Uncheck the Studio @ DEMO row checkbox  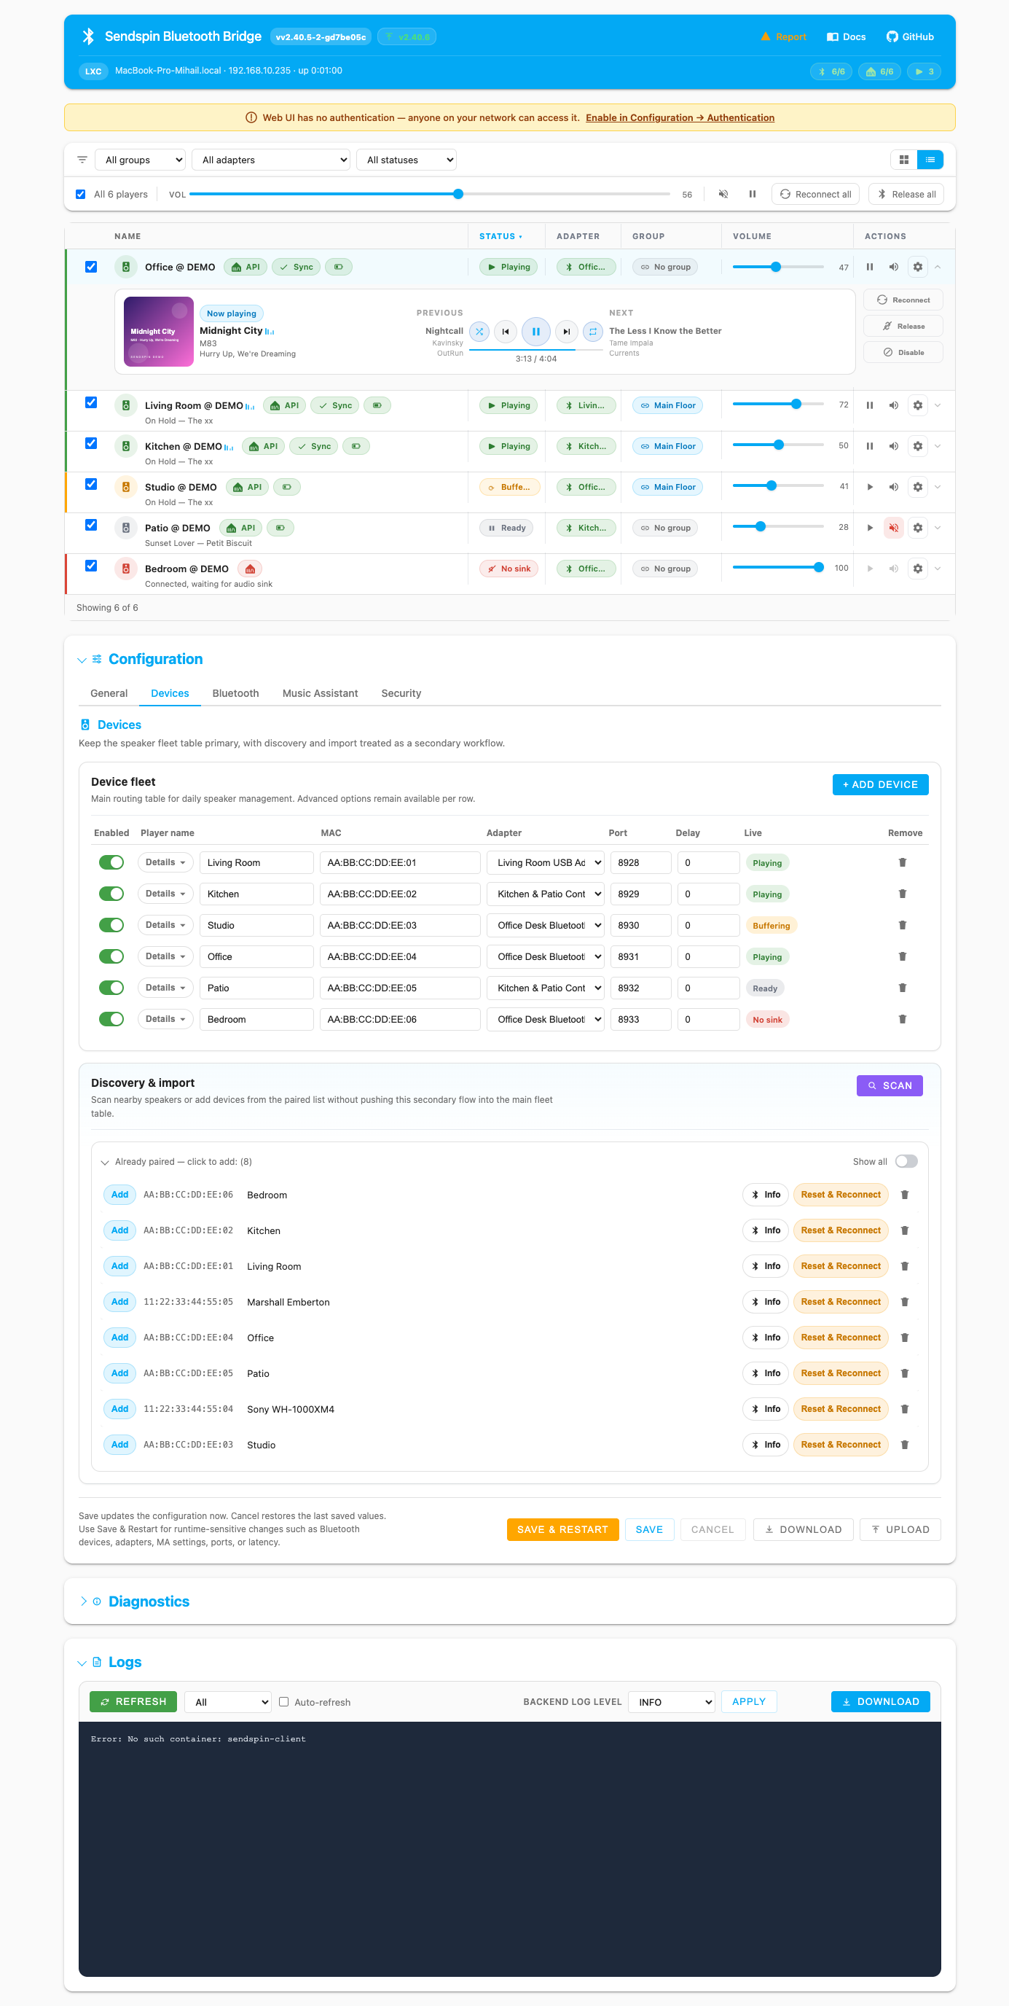pos(91,483)
